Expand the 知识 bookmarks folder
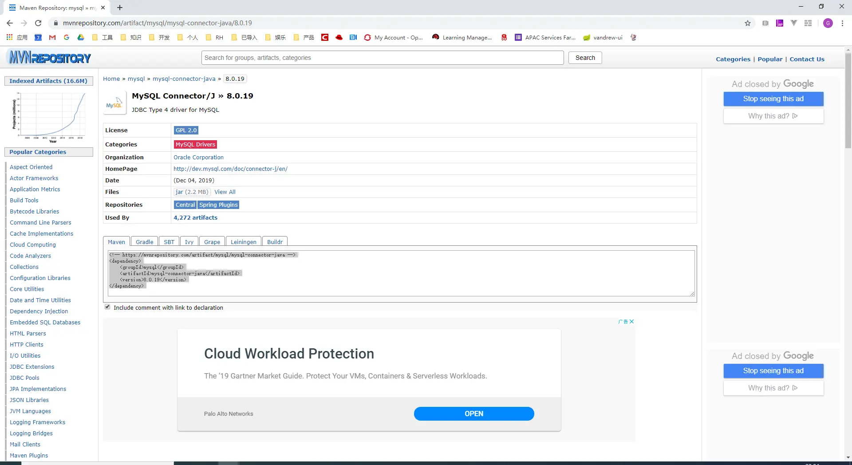This screenshot has height=465, width=852. 130,37
